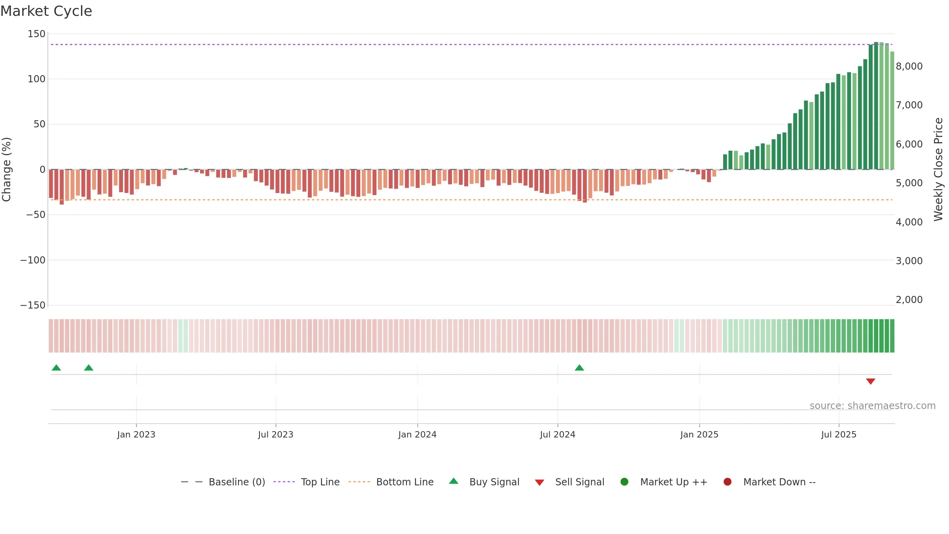
Task: Click the green Buy Signal triangle in legend
Action: coord(454,481)
